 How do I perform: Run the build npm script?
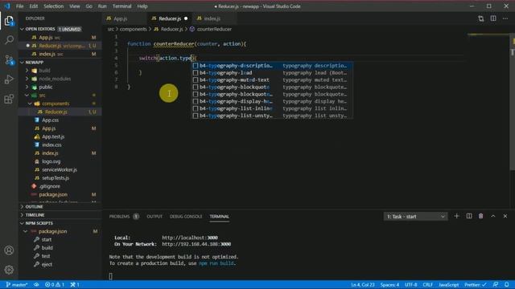[x=47, y=248]
